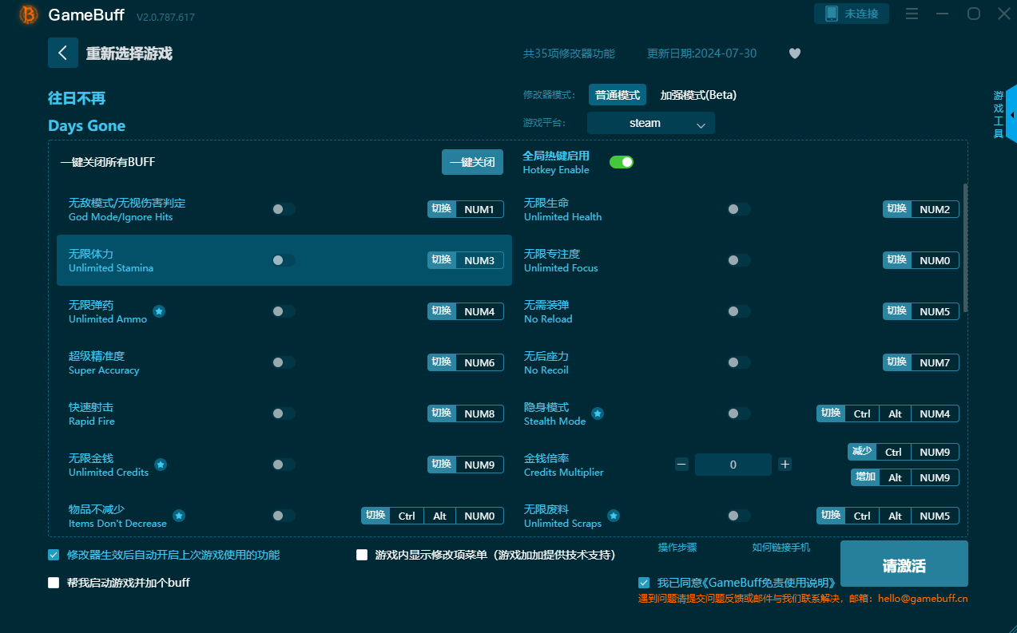
Task: Open 操作步骤 operation steps link
Action: (x=677, y=548)
